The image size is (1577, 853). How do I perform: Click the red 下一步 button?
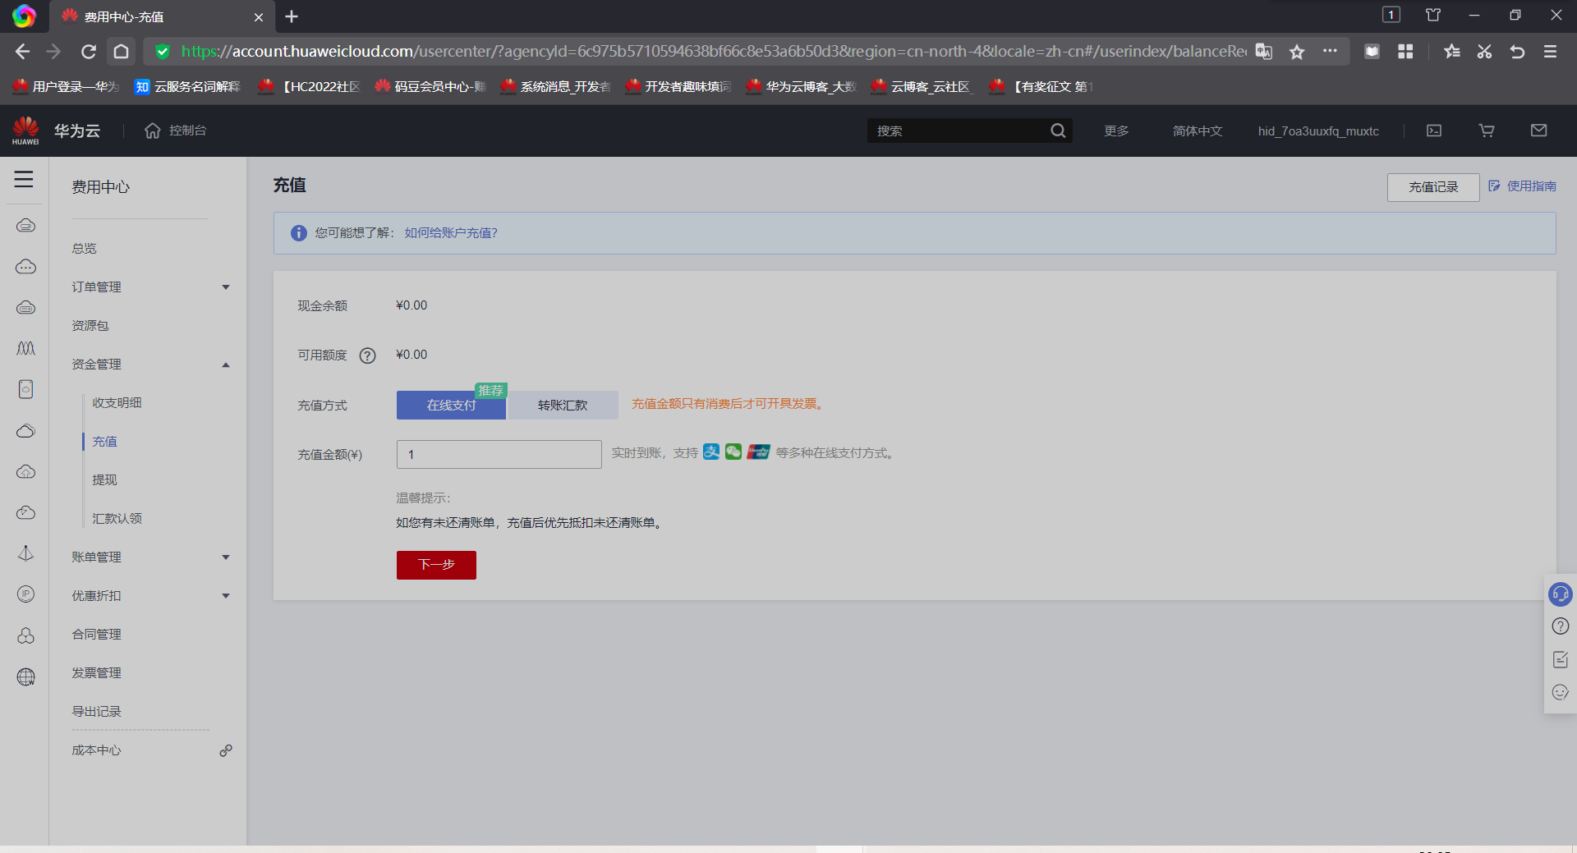(x=436, y=565)
